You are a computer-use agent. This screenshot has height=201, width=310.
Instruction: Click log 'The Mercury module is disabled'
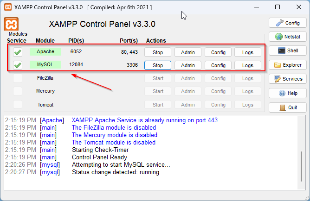[x=115, y=135]
